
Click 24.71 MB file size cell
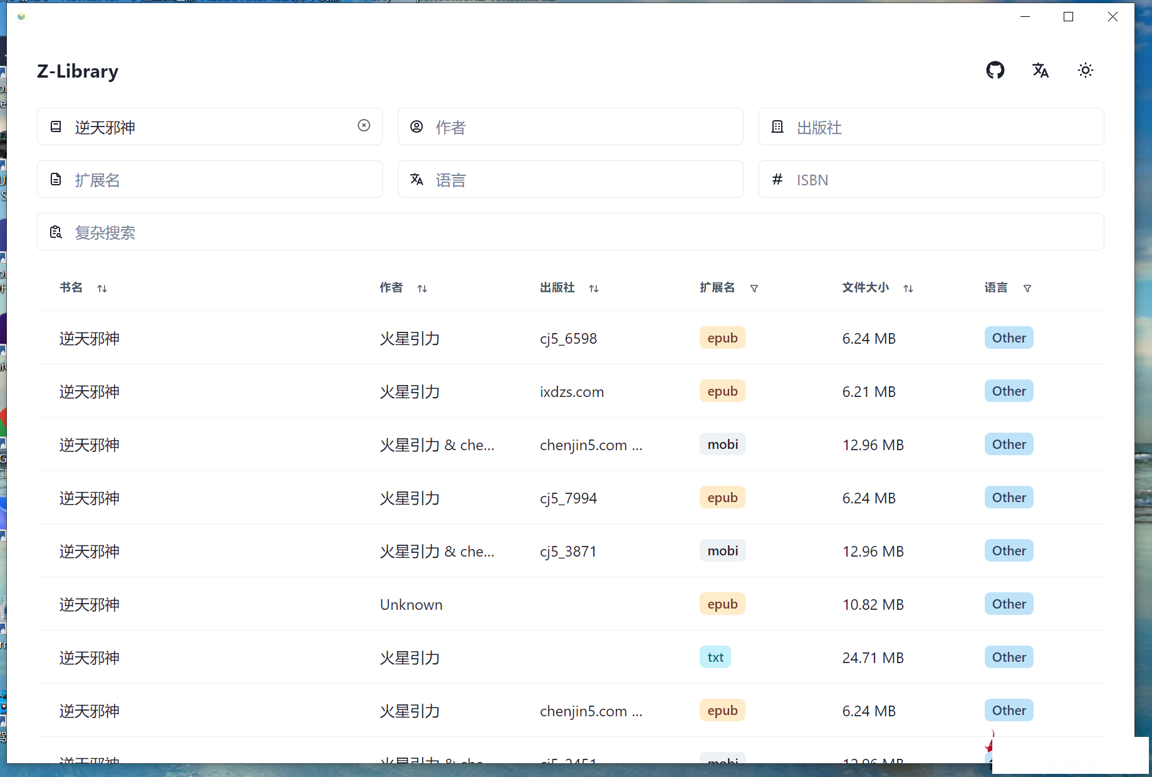point(873,658)
